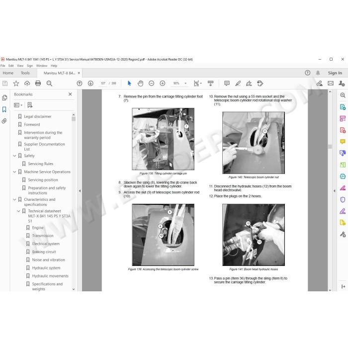This screenshot has width=348, height=348.
Task: Jump to Servicing Rules bookmark
Action: click(41, 164)
